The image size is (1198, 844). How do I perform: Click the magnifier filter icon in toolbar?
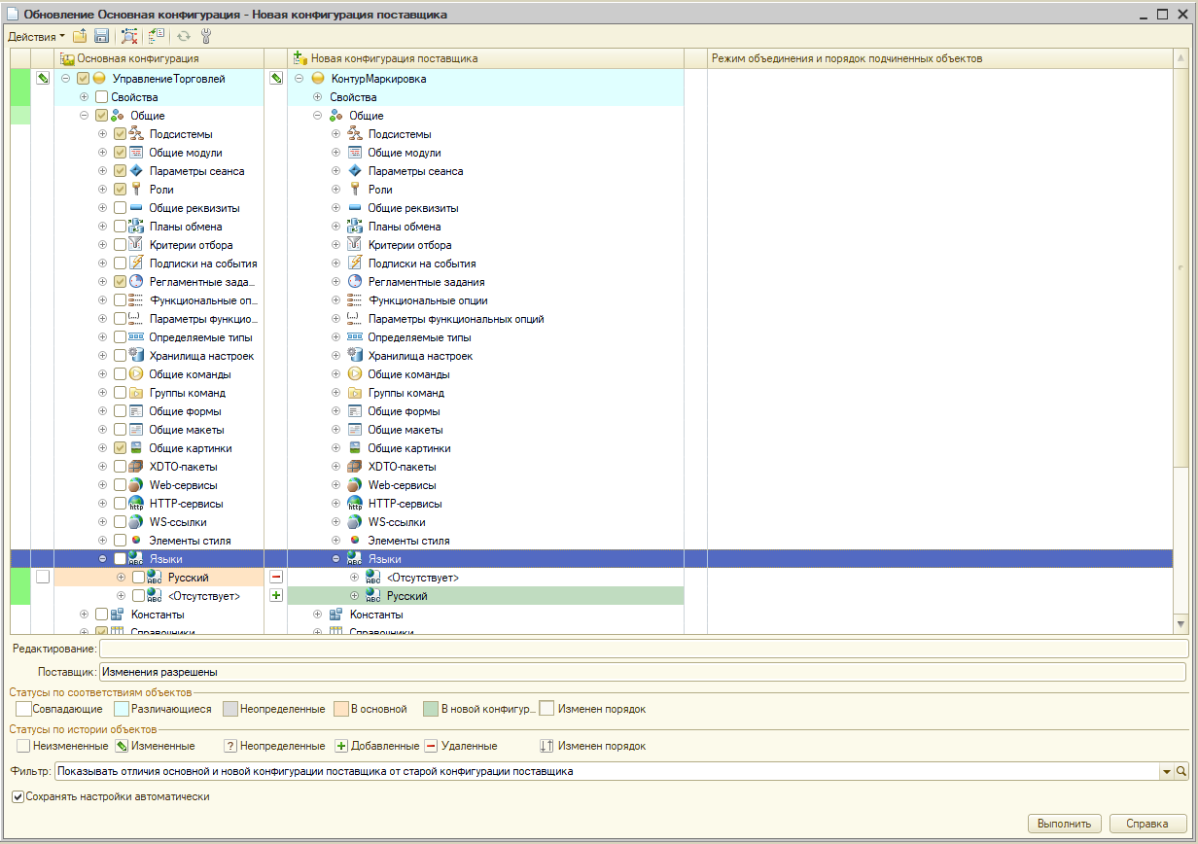(x=129, y=36)
